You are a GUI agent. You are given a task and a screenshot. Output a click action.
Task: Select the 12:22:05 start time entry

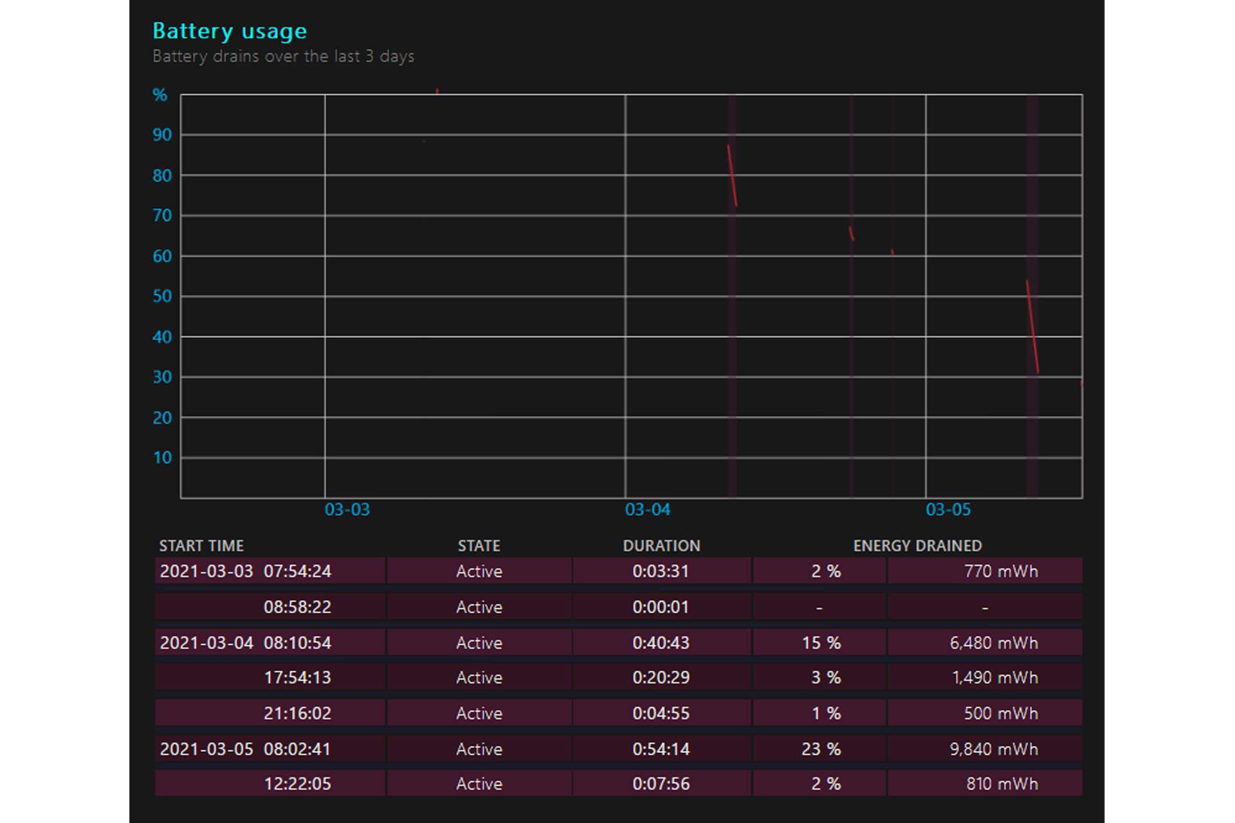click(297, 784)
